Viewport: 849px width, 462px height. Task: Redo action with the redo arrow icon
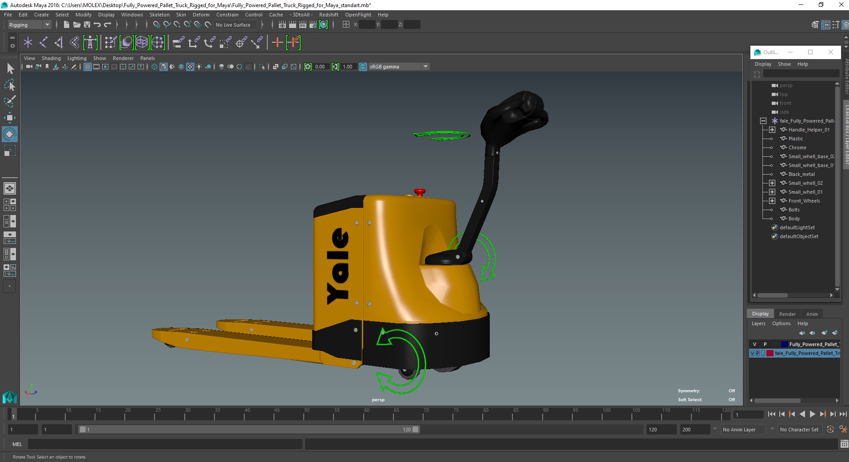pyautogui.click(x=107, y=25)
